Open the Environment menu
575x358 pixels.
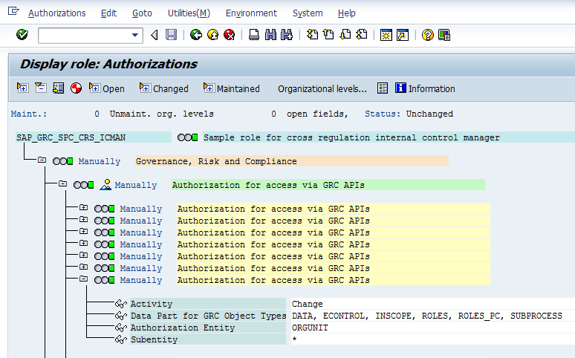tap(251, 13)
